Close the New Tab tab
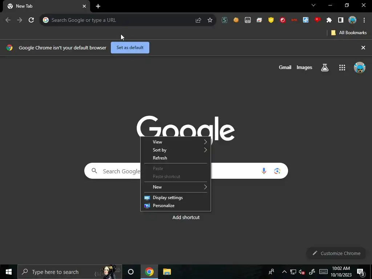The width and height of the screenshot is (372, 279). click(x=84, y=6)
